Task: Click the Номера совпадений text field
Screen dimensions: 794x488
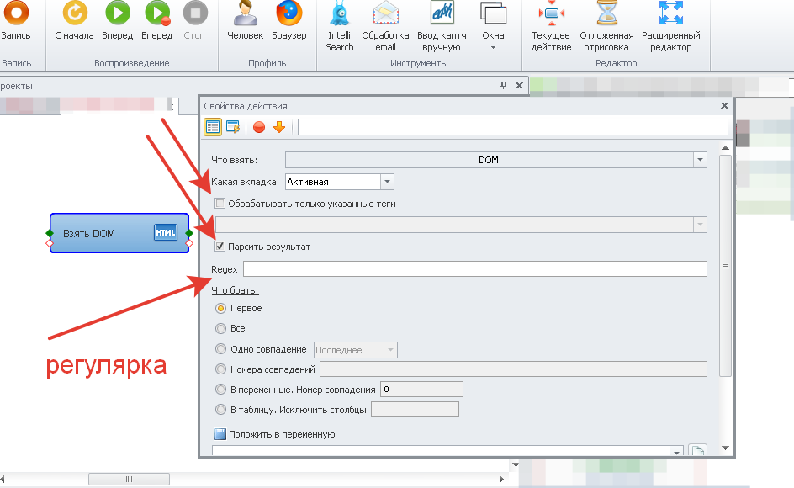Action: click(x=513, y=369)
